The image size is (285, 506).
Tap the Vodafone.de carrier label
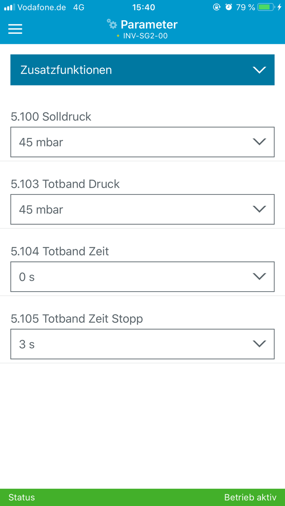click(42, 7)
